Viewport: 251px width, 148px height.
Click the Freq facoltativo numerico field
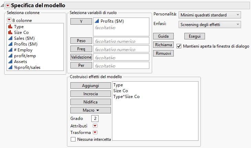point(121,49)
